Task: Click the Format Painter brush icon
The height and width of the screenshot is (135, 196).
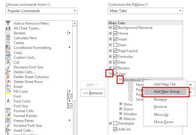Action: tap(8, 116)
